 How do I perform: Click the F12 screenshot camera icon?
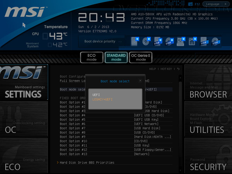tap(190, 4)
